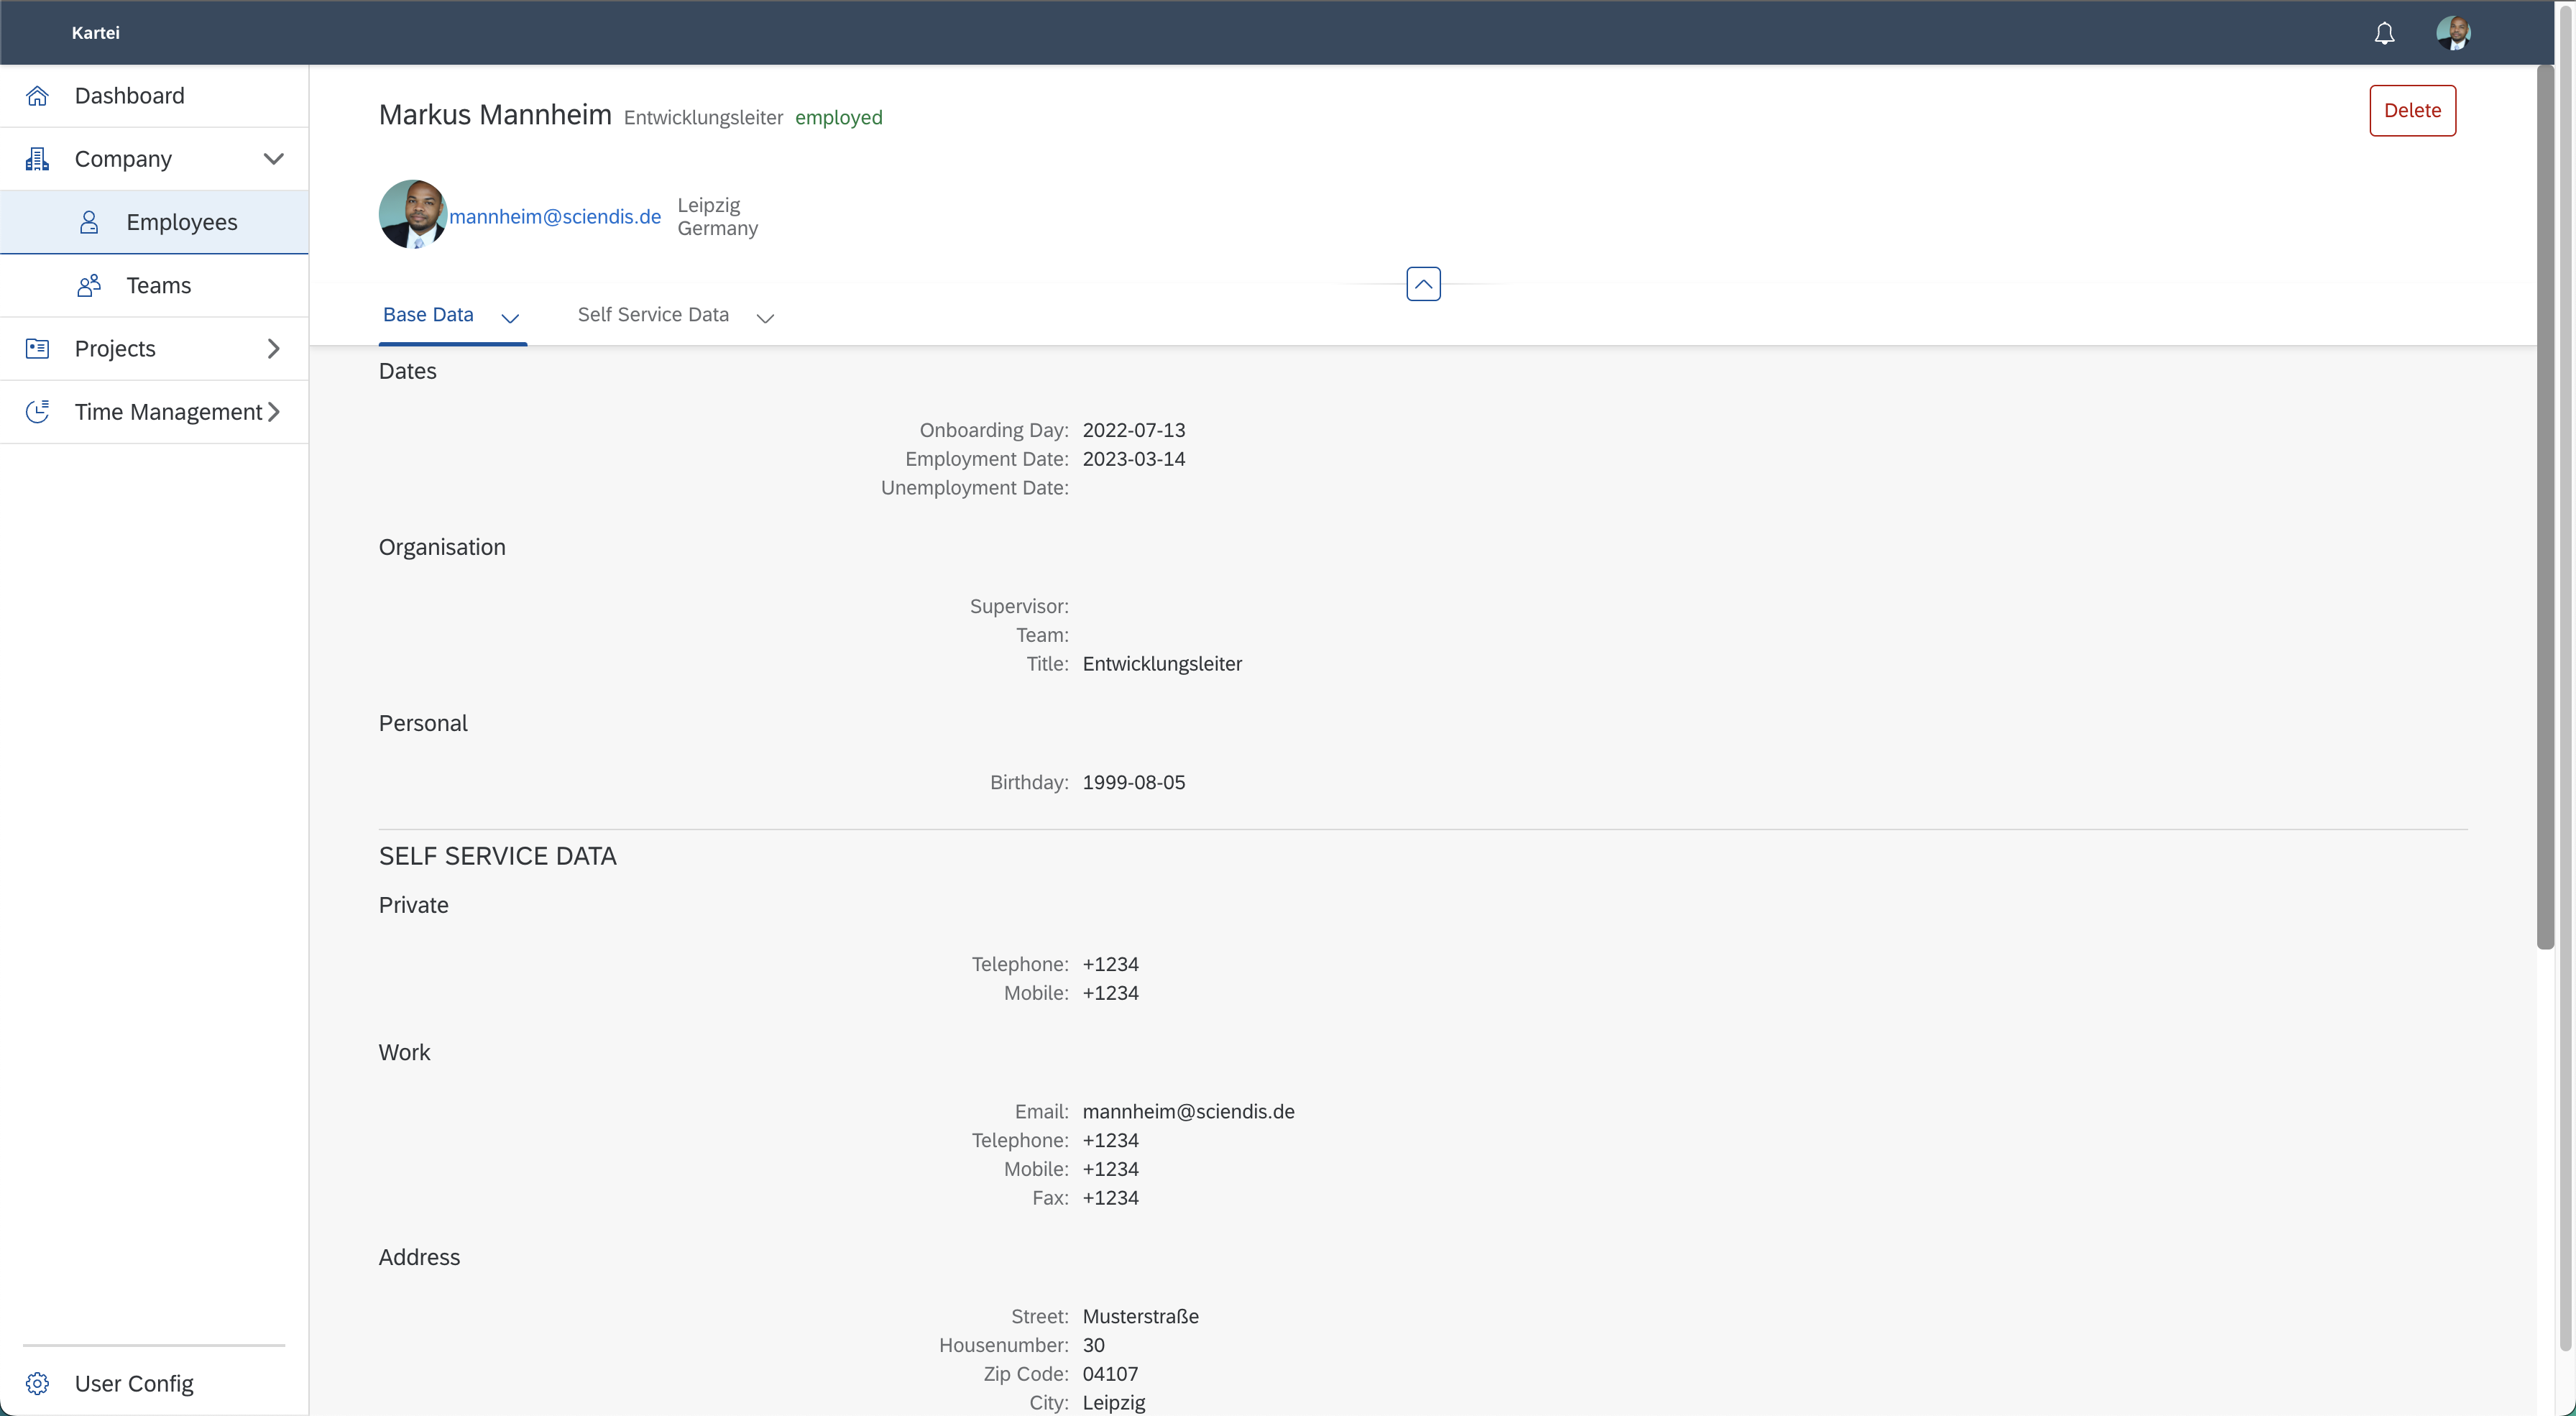This screenshot has width=2576, height=1416.
Task: Open Dashboard from the sidebar
Action: [154, 96]
